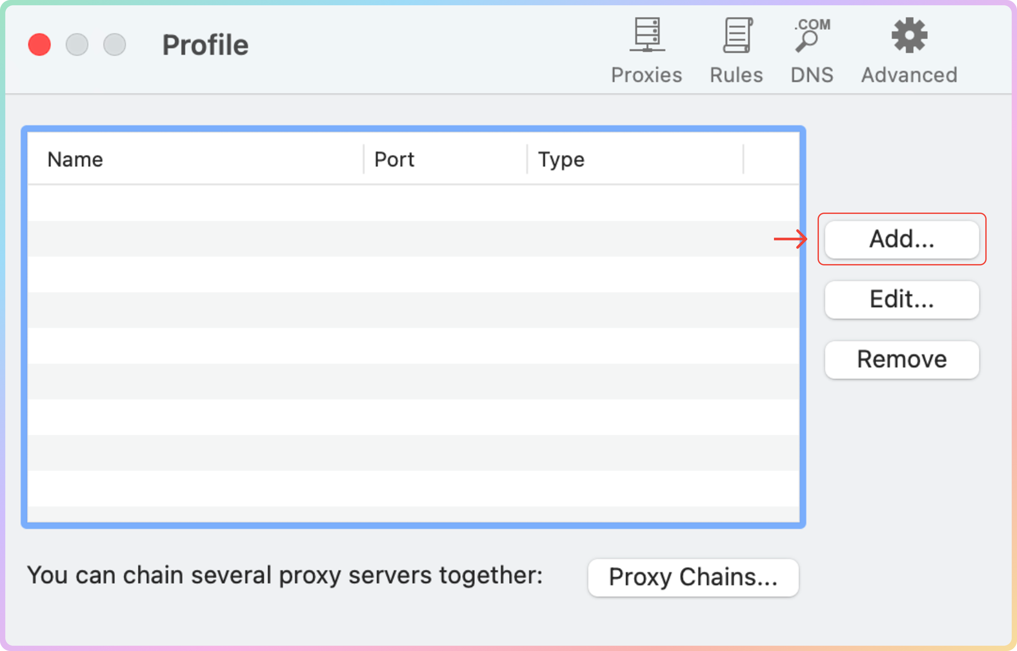Click the divider between Name and Port
The height and width of the screenshot is (651, 1017).
click(364, 159)
